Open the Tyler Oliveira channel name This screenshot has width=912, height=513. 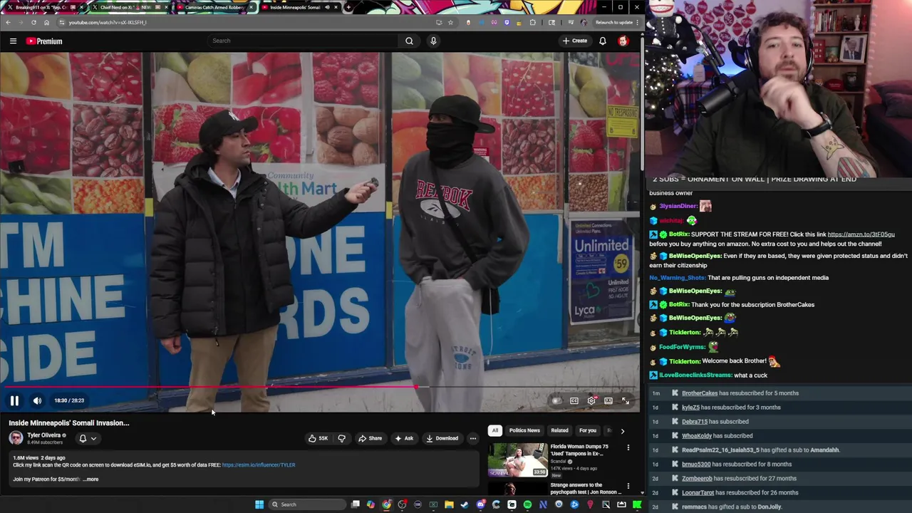click(x=44, y=435)
